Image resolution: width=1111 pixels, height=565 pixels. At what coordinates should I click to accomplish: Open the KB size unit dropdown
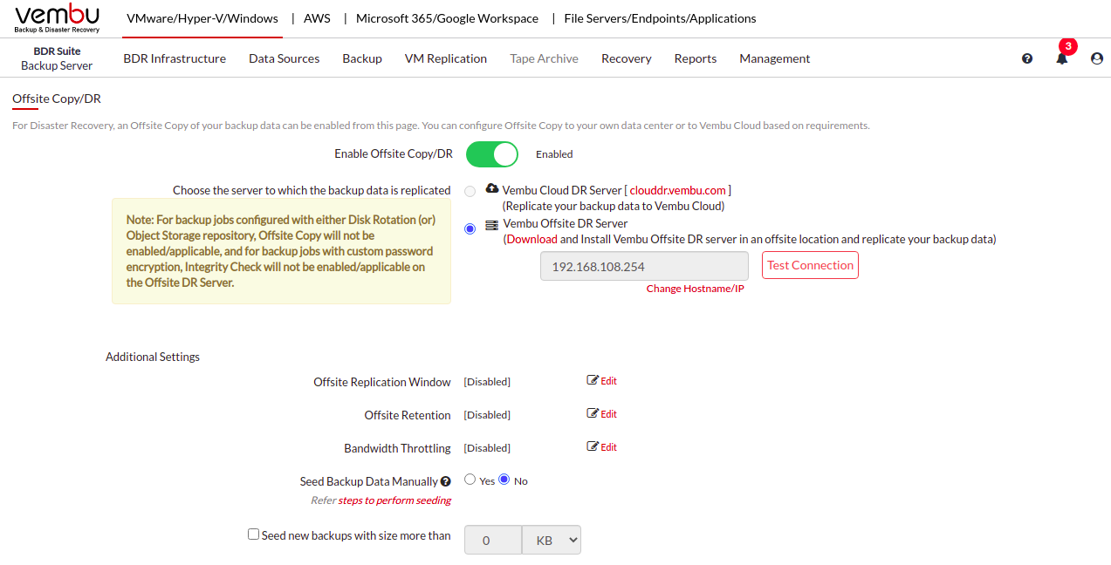pyautogui.click(x=552, y=540)
